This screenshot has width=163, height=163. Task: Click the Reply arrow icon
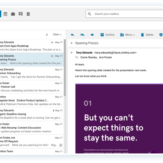click(73, 35)
